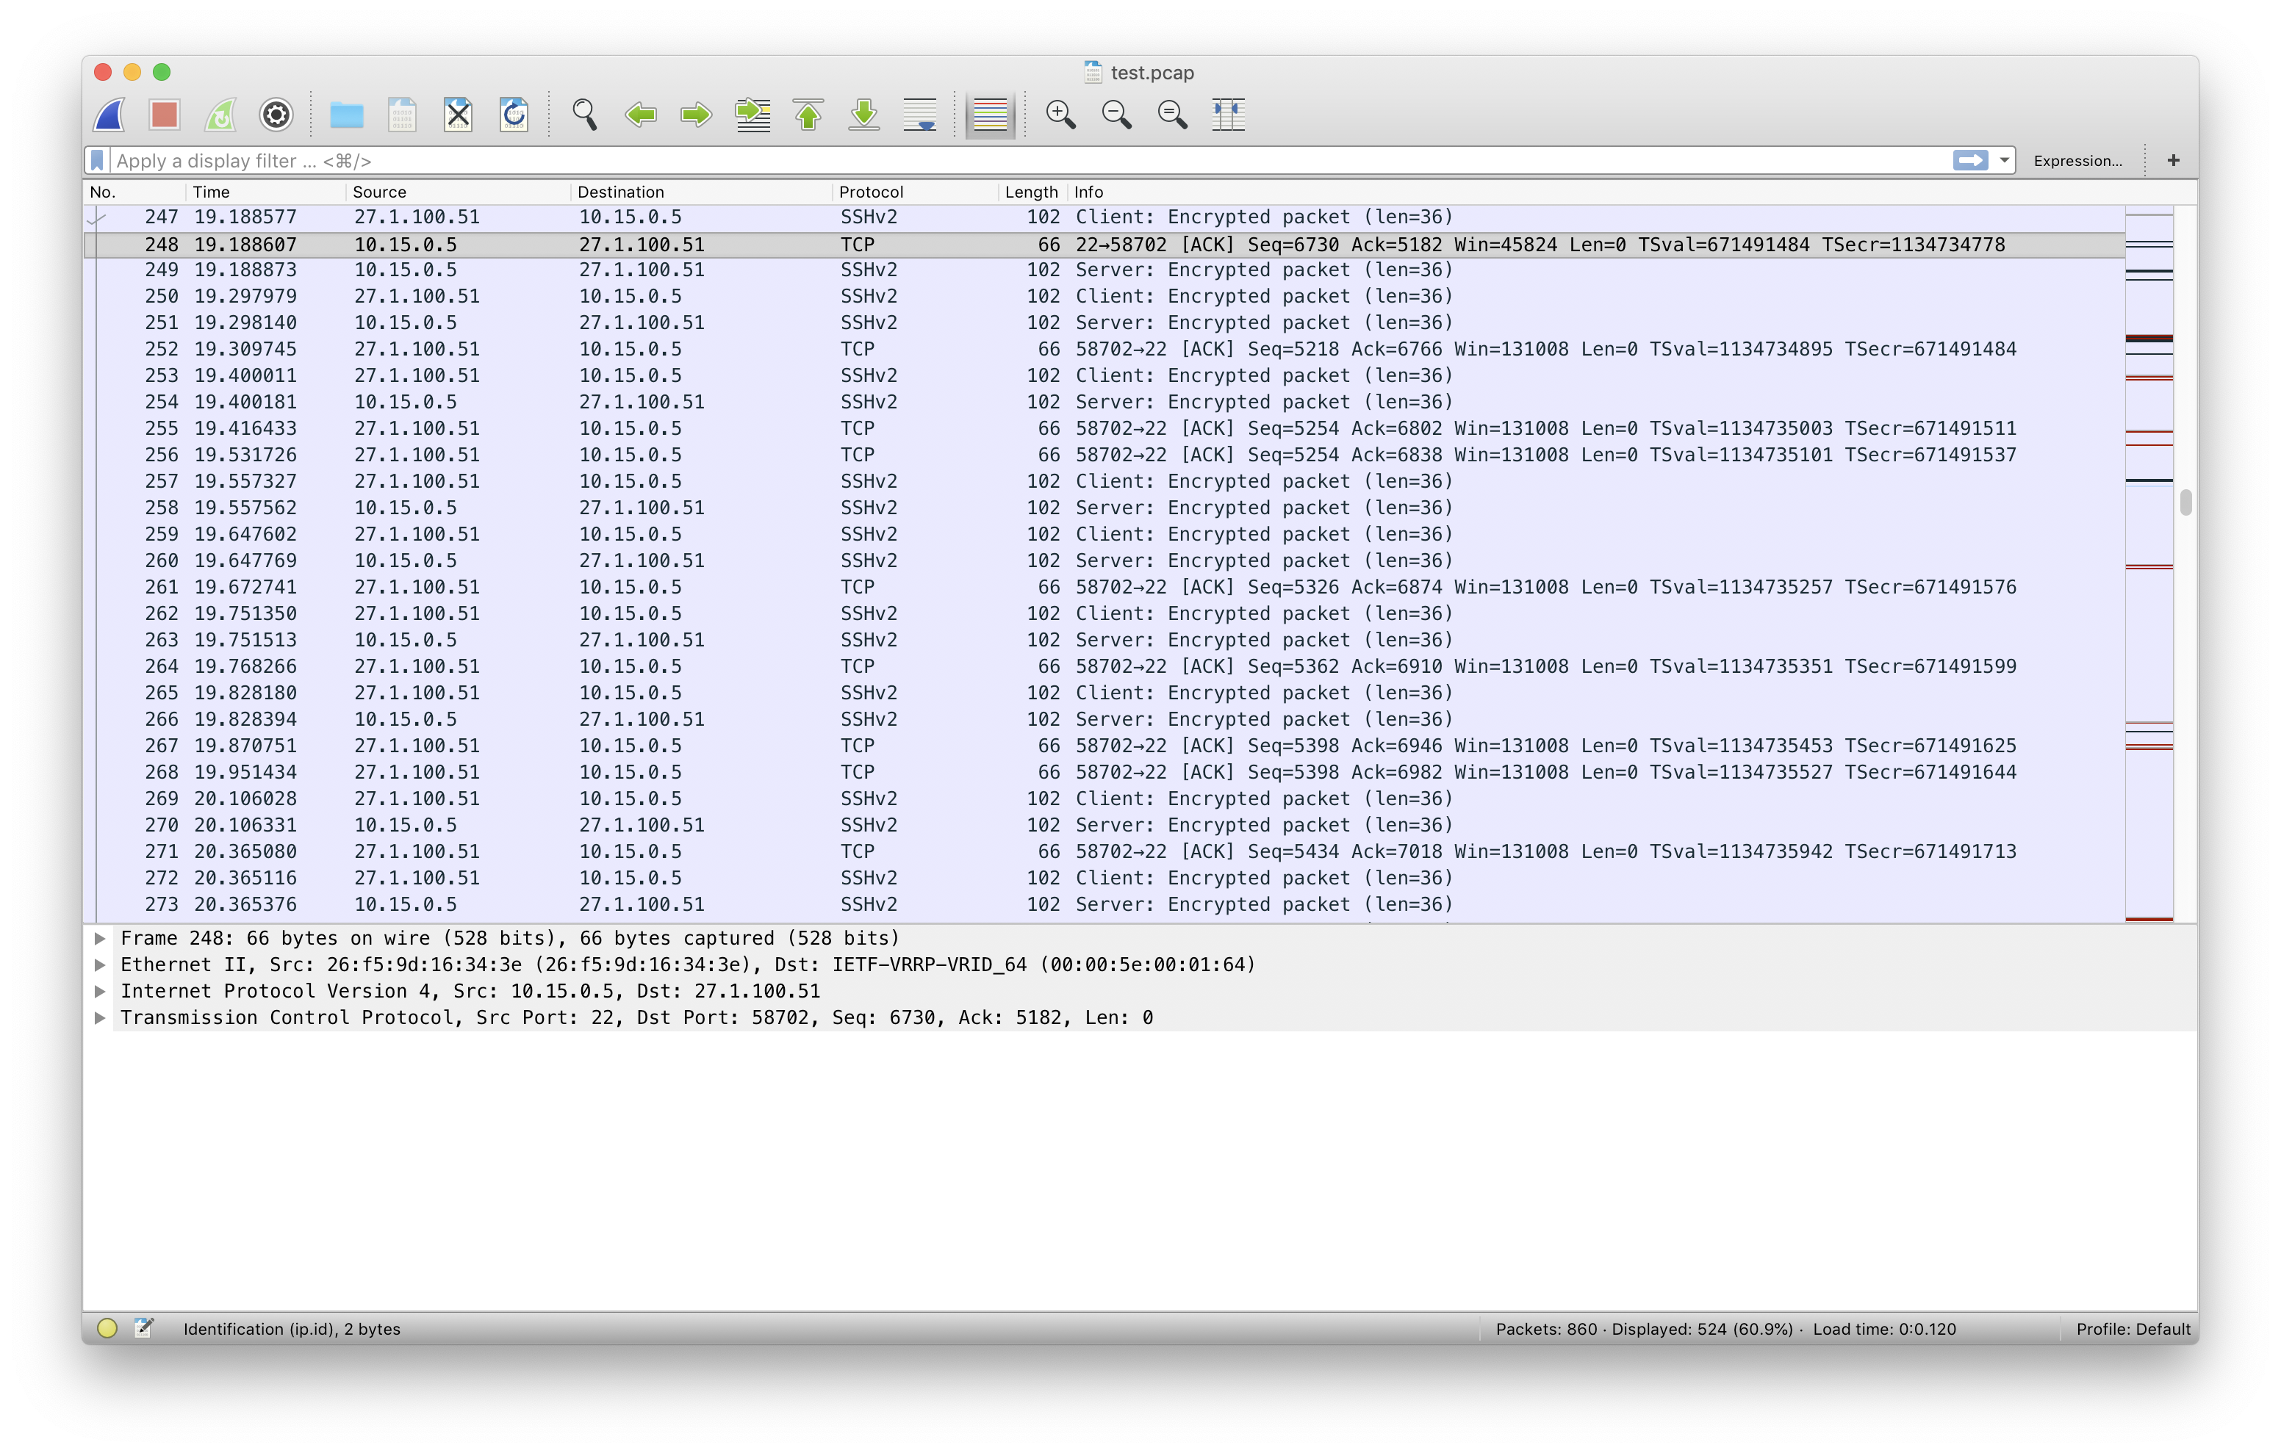2281x1453 pixels.
Task: Jump to the last packet icon
Action: tap(864, 115)
